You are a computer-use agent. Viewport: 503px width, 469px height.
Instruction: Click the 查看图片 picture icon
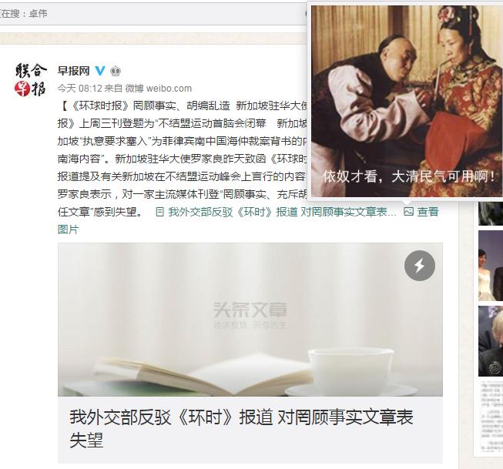[408, 212]
